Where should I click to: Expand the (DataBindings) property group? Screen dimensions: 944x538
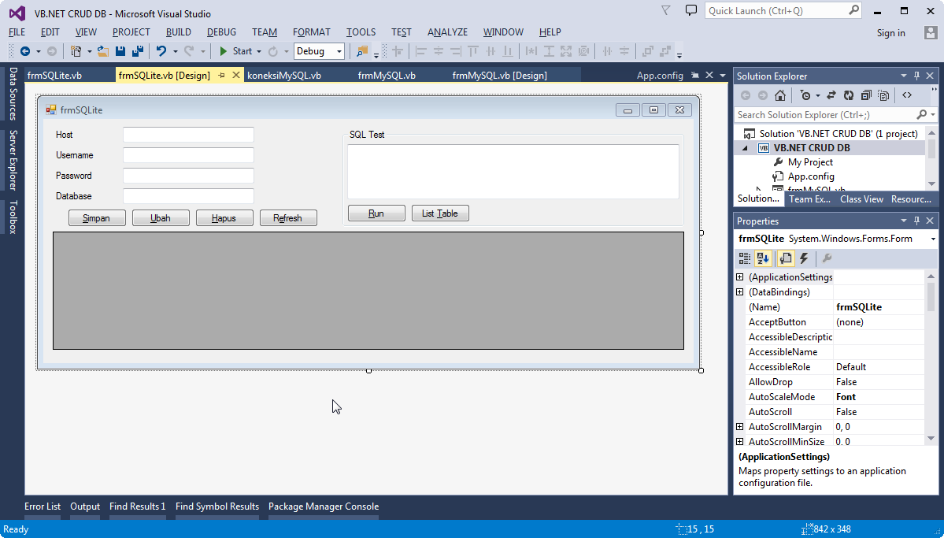coord(739,292)
